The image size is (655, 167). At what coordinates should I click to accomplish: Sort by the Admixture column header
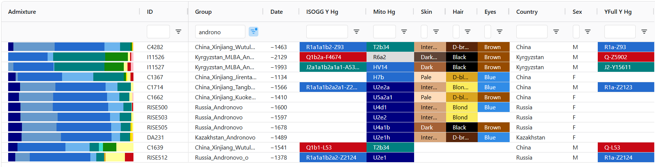[22, 12]
